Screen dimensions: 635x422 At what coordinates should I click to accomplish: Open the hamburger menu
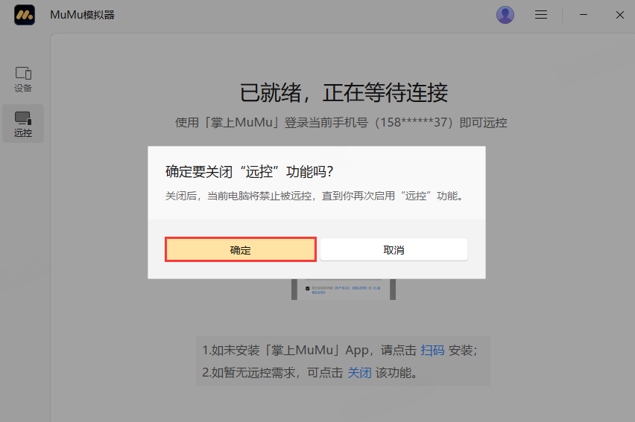[x=542, y=15]
